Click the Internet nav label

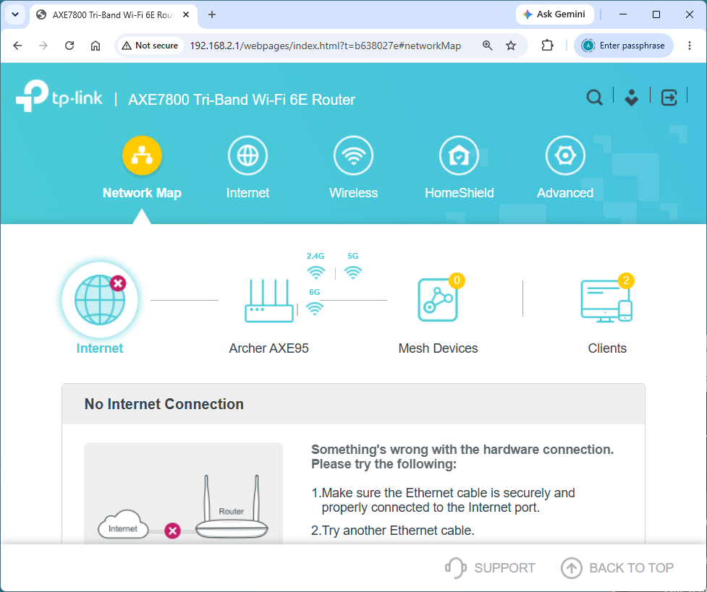coord(247,193)
